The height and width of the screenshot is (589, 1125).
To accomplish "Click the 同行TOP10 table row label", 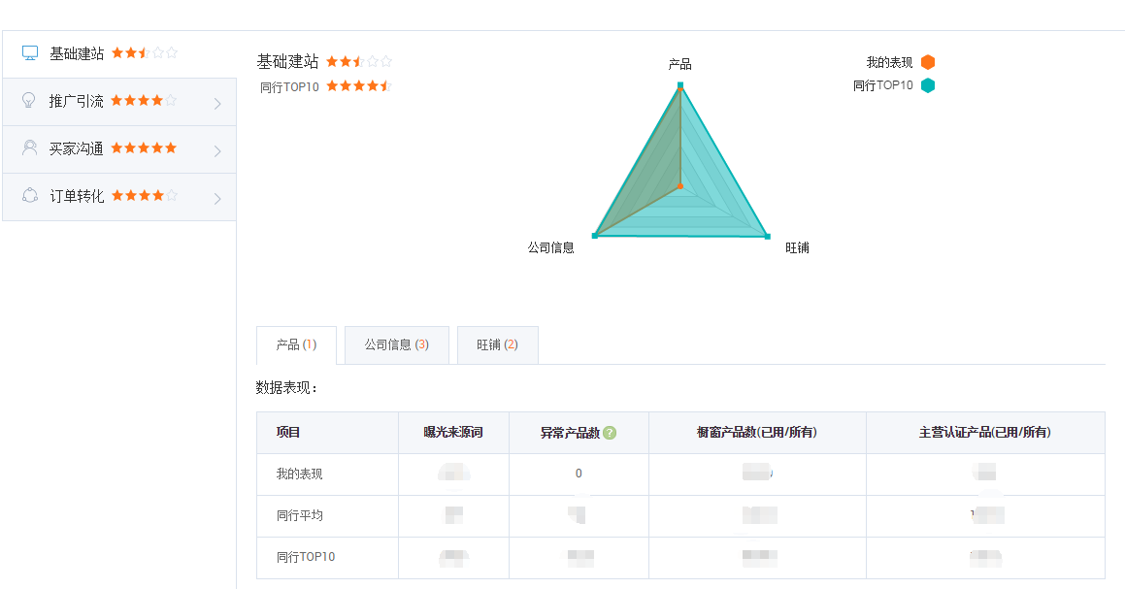I will (306, 557).
